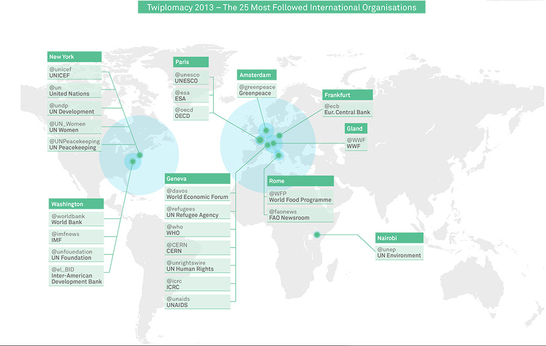The image size is (546, 346).
Task: Select the New York city header
Action: pyautogui.click(x=74, y=57)
